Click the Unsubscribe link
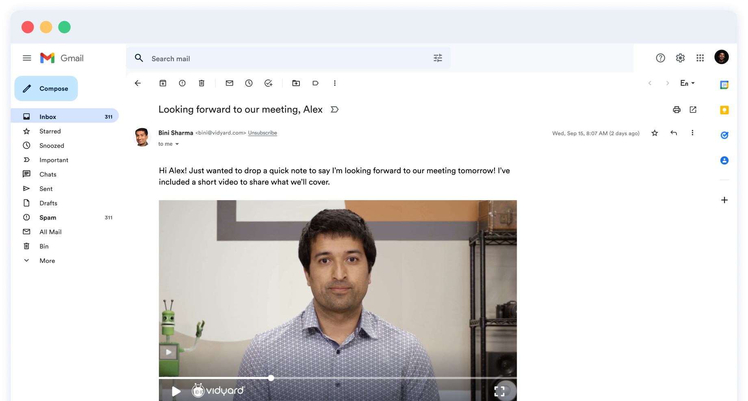This screenshot has height=401, width=748. click(262, 133)
